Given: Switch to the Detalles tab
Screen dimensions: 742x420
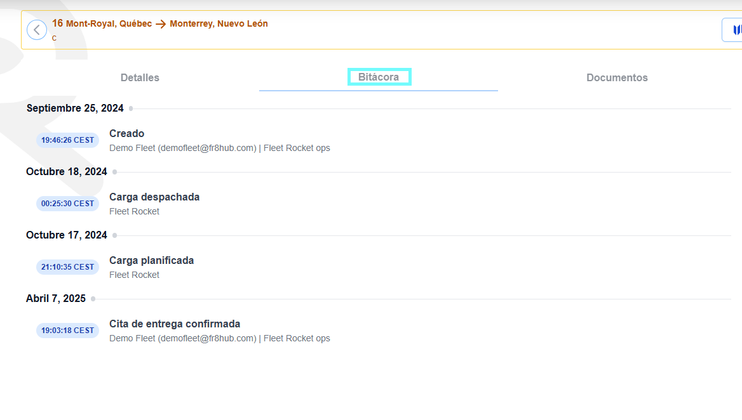Looking at the screenshot, I should (140, 77).
